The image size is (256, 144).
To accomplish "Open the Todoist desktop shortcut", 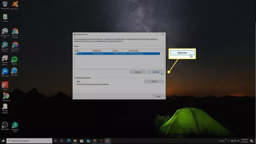I will [x=5, y=86].
